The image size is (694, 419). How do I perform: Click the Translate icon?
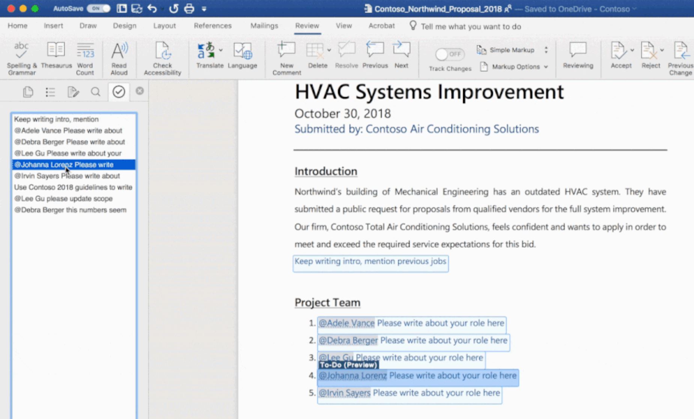pos(206,50)
